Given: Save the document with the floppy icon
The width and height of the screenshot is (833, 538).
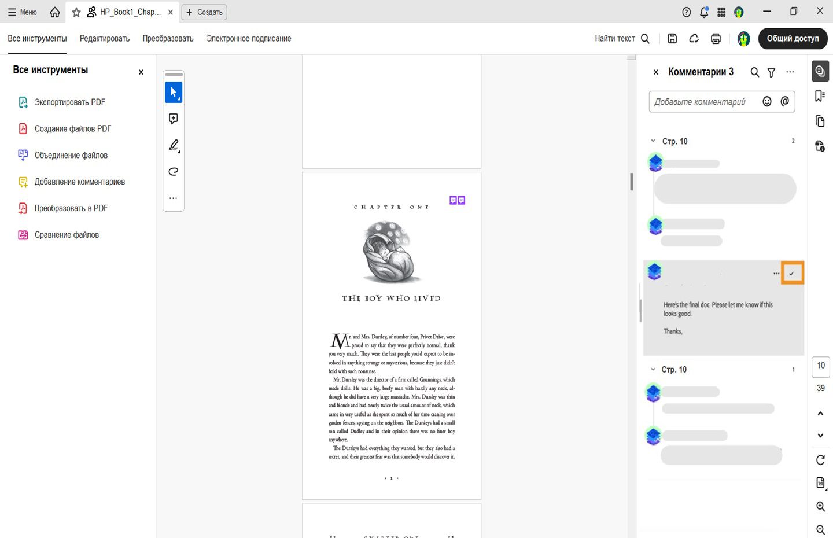Looking at the screenshot, I should (672, 39).
